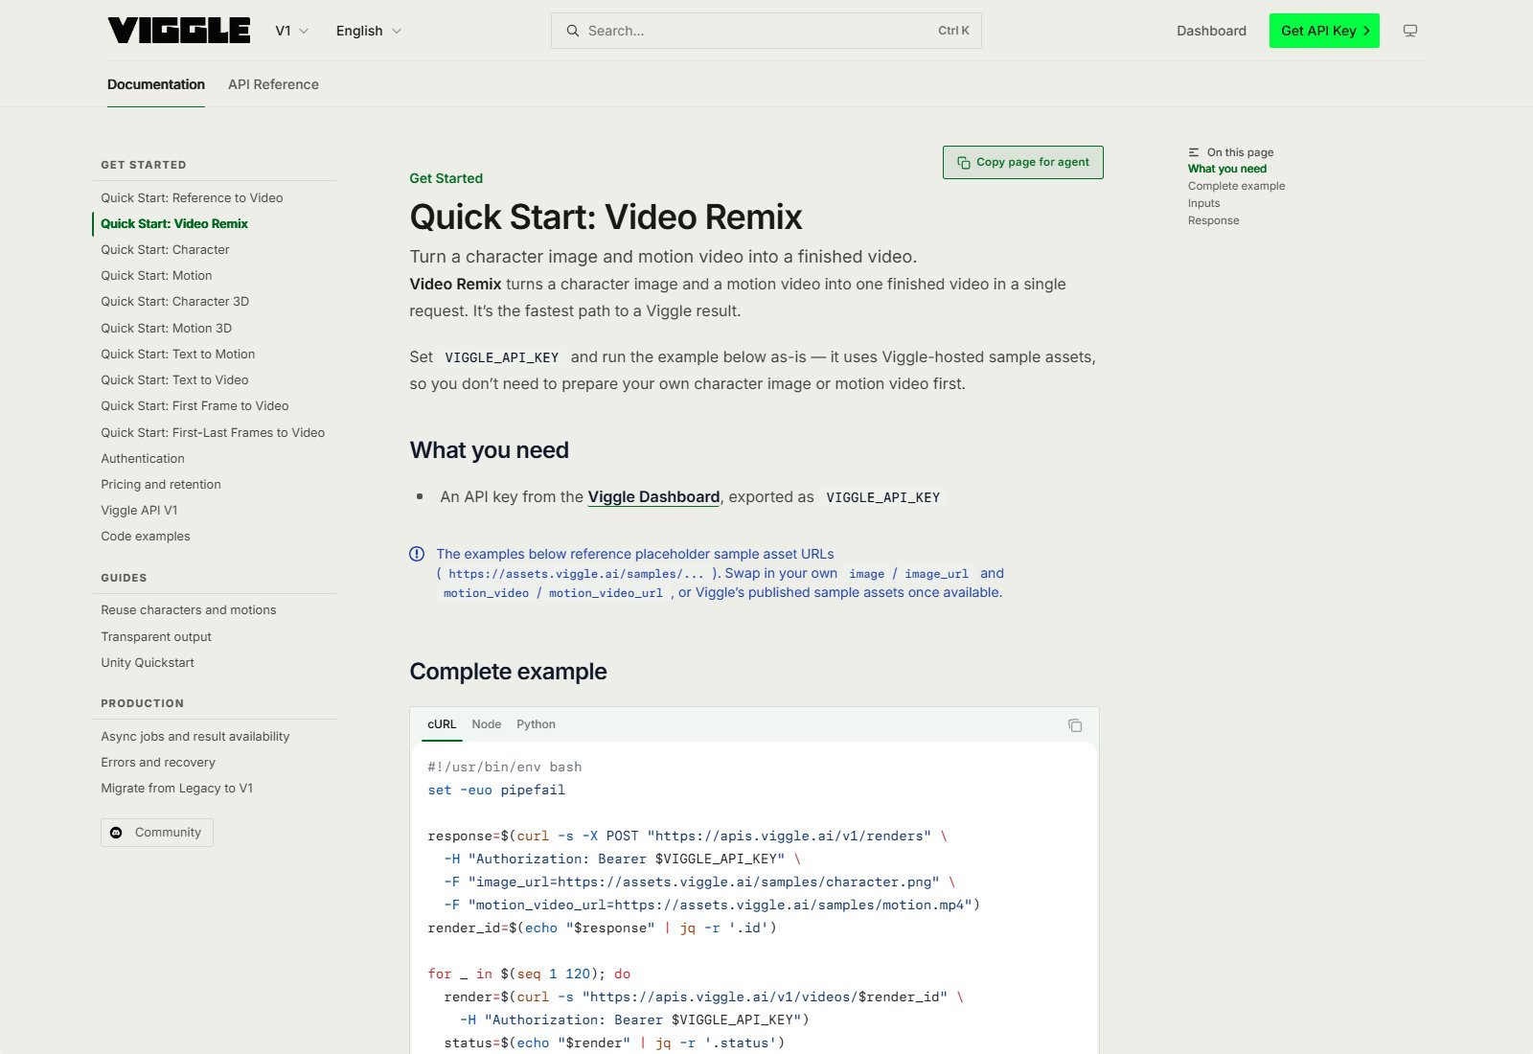
Task: Open Quick Start: Video Remix page
Action: point(174,223)
